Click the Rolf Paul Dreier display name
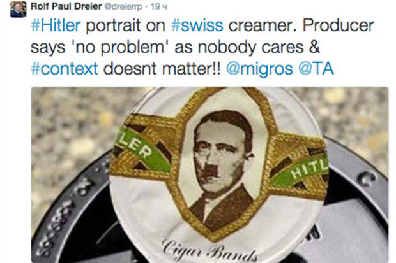396x263 pixels. point(66,6)
